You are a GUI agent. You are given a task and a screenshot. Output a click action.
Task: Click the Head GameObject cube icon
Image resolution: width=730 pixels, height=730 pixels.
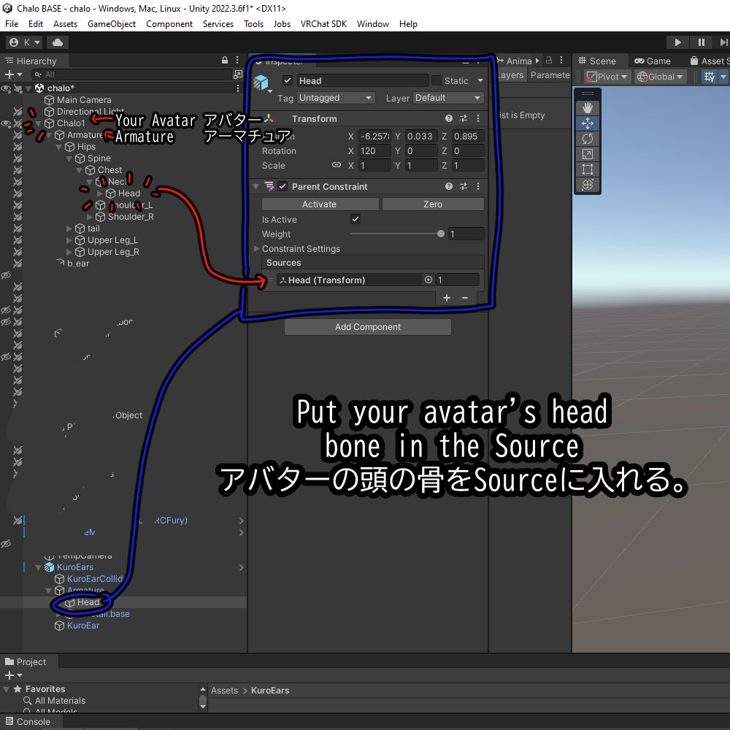tap(261, 83)
